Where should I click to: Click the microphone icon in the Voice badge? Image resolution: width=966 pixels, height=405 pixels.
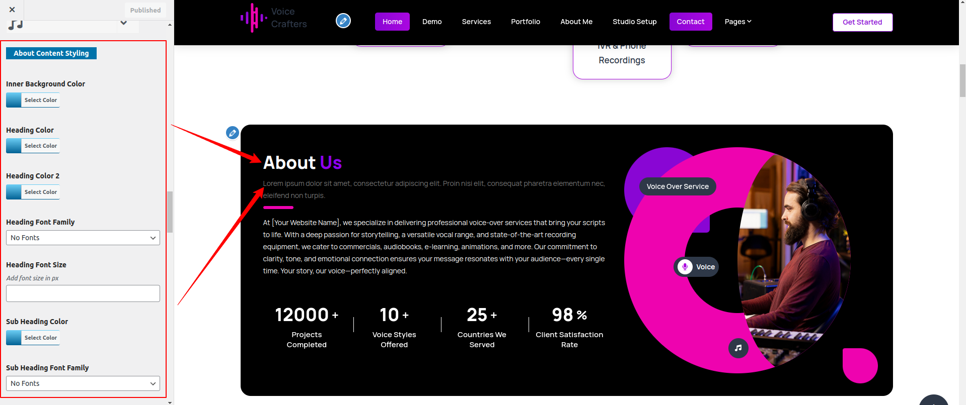(x=685, y=267)
